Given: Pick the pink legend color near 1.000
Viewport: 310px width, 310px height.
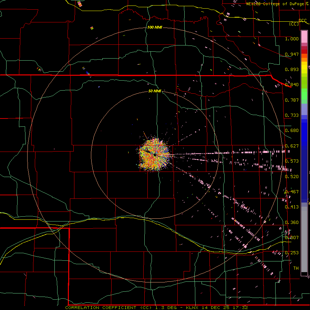Looking at the screenshot, I should [304, 37].
